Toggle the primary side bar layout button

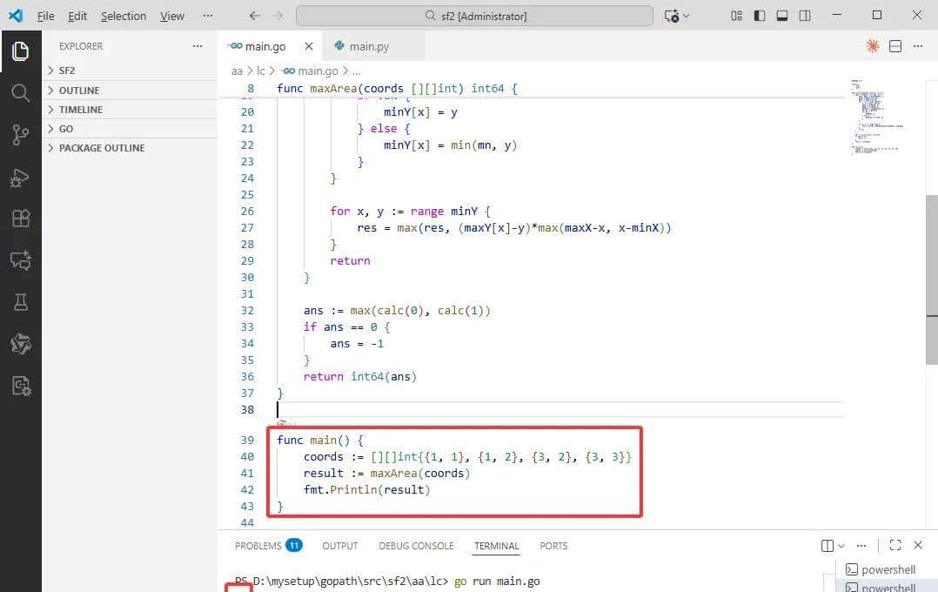tap(760, 16)
